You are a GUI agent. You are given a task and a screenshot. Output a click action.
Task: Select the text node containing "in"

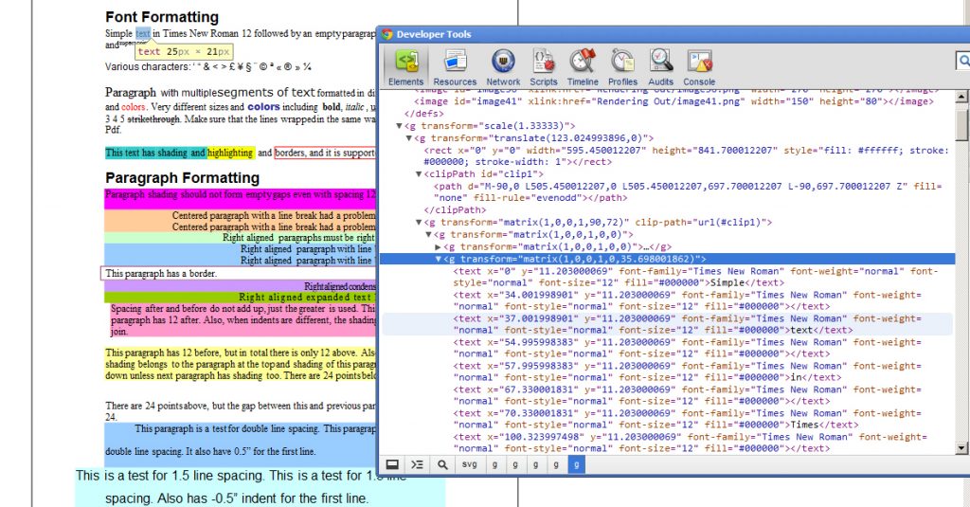click(x=688, y=371)
